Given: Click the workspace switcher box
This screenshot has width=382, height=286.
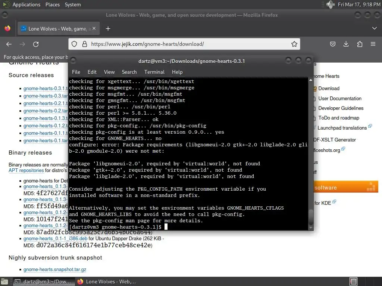Looking at the screenshot, I should click(x=354, y=282).
